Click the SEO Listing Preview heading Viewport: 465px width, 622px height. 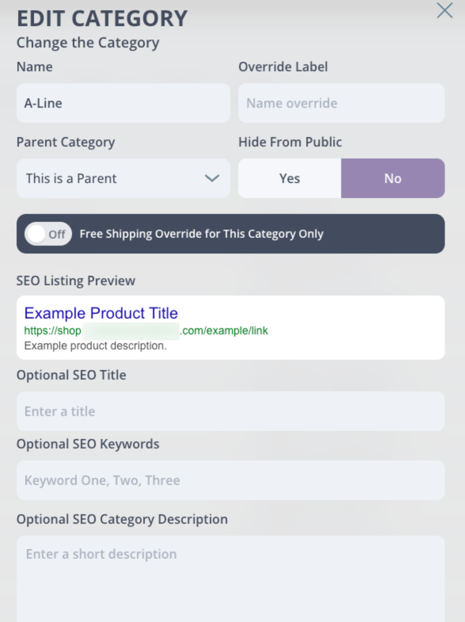pos(76,281)
